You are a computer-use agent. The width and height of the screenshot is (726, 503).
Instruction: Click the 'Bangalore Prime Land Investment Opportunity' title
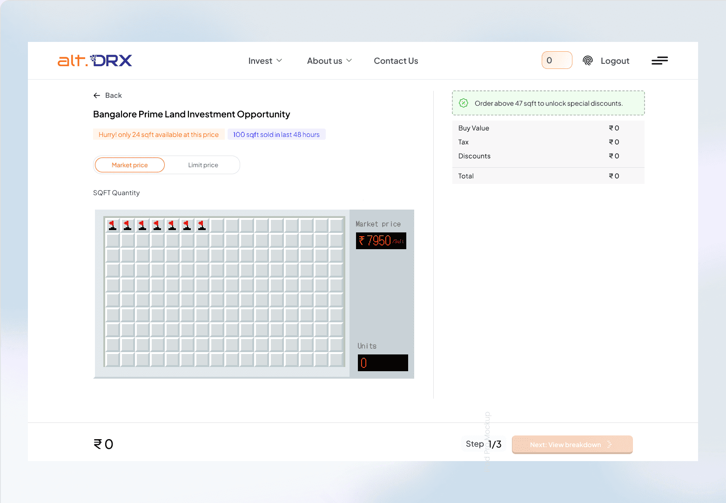coord(192,115)
